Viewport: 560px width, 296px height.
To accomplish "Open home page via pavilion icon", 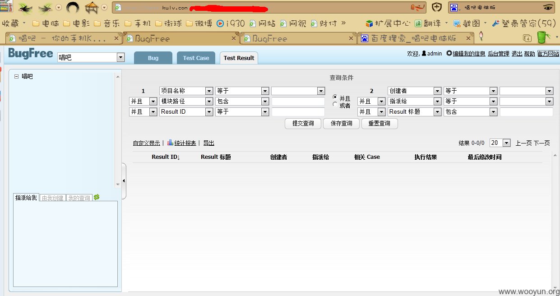I will 92,8.
